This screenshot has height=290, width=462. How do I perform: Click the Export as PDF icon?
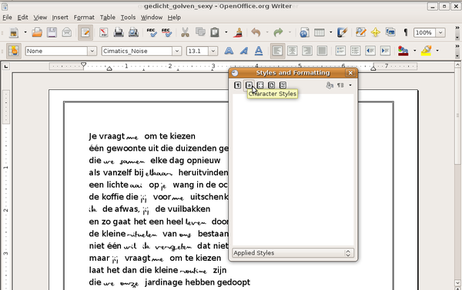tap(103, 32)
